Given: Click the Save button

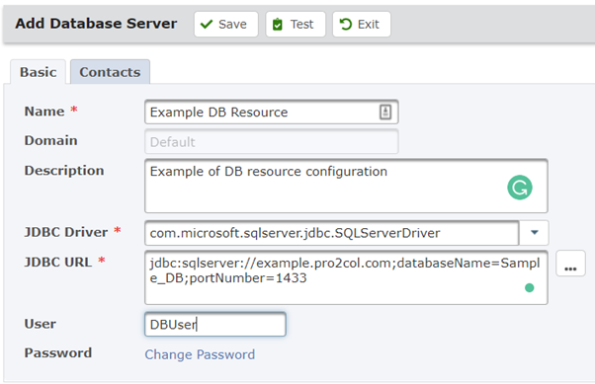Looking at the screenshot, I should pos(225,25).
